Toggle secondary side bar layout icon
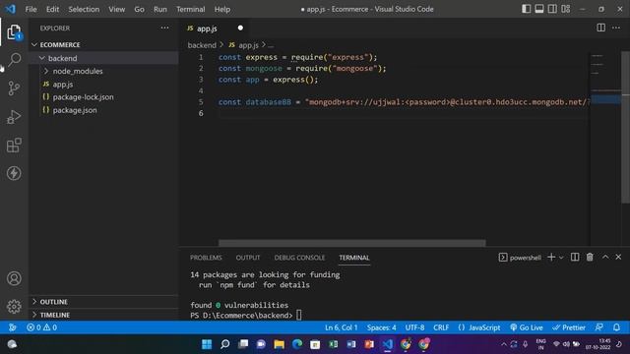The width and height of the screenshot is (630, 354). click(552, 9)
